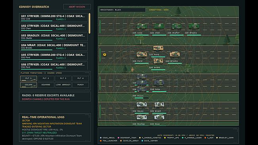258x145 pixels.
Task: Choose the COLUMN formation
Action: click(29, 85)
